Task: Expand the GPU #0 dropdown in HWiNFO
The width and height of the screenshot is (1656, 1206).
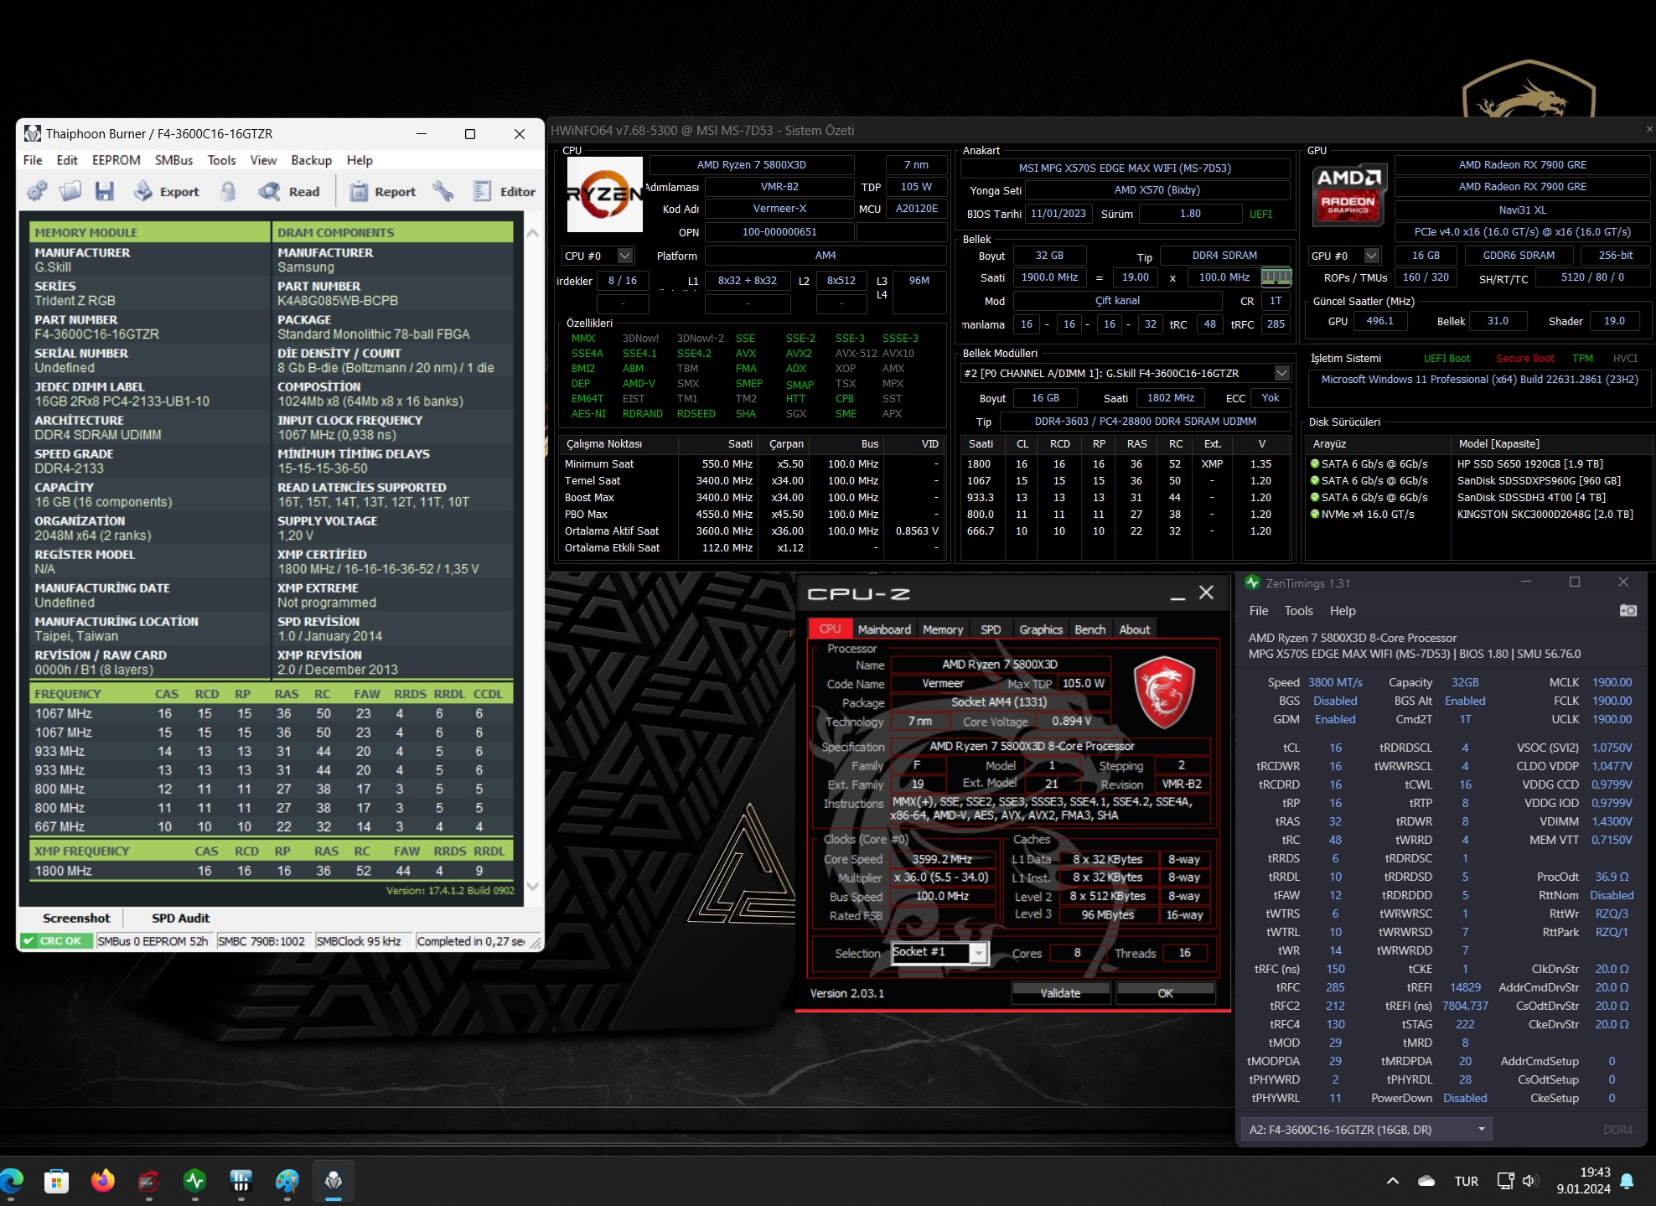Action: [x=1372, y=256]
